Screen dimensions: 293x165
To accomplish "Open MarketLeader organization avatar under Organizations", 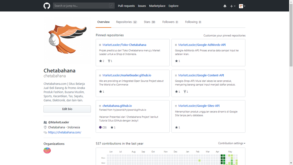I will (x=47, y=150).
